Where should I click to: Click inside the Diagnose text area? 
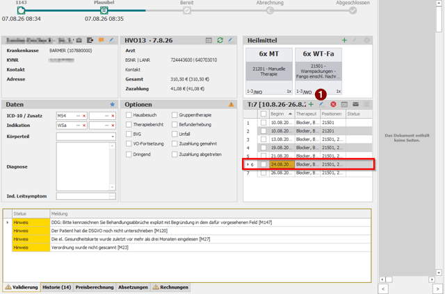(x=83, y=166)
